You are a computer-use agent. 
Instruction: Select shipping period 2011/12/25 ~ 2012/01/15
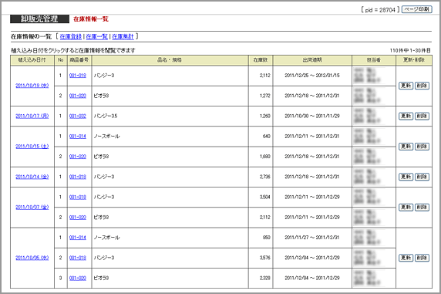tap(312, 76)
